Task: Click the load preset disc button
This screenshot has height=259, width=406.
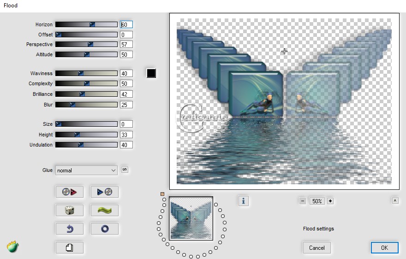Action: (x=69, y=192)
